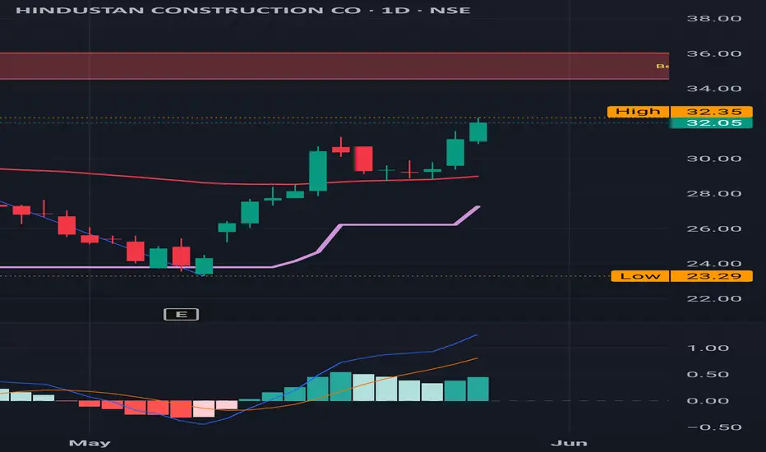
Task: Click the 34.00 price axis label
Action: (x=714, y=89)
